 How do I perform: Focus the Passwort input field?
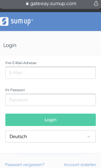51,100
